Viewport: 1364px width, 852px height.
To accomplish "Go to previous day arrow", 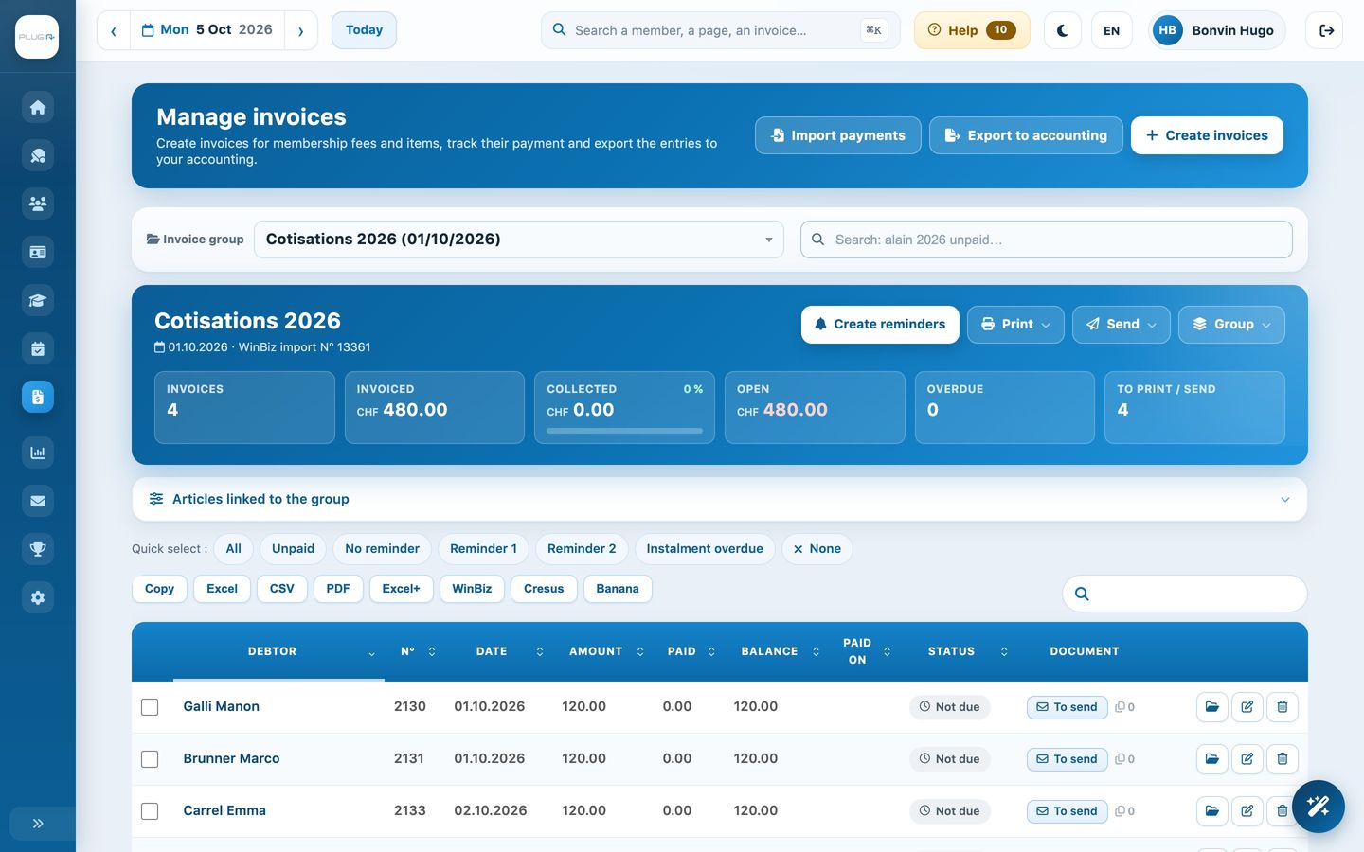I will 114,30.
